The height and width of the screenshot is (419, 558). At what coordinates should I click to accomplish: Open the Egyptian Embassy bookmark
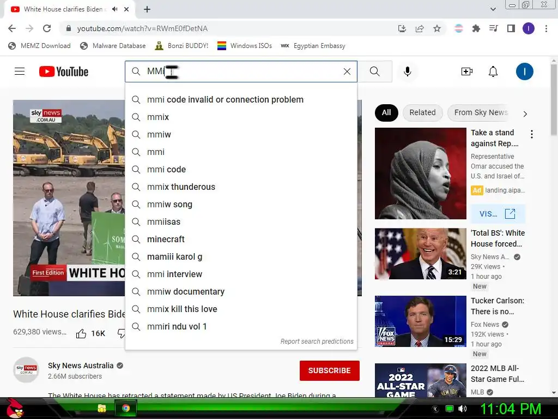tap(313, 46)
